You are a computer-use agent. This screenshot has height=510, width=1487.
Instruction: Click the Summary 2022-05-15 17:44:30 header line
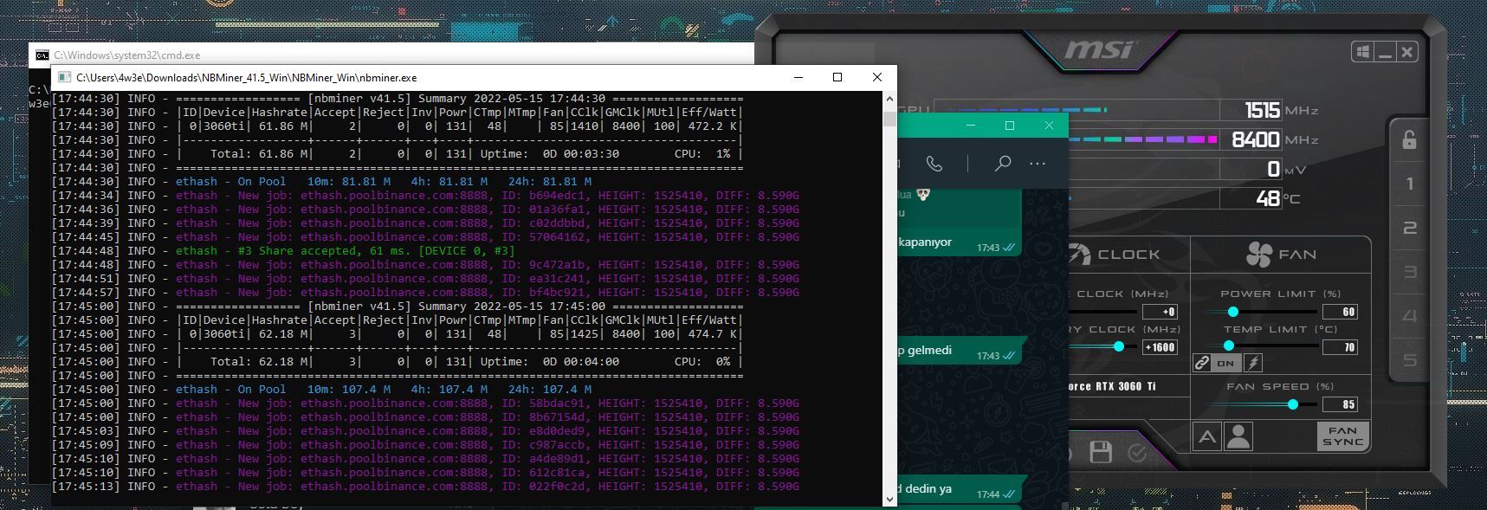pos(459,99)
